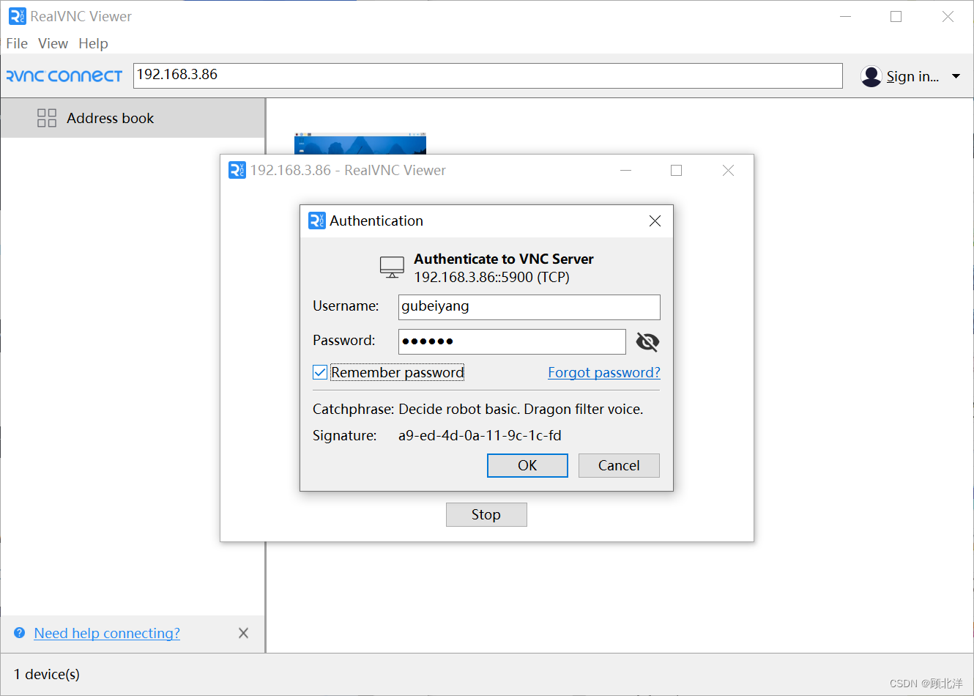974x696 pixels.
Task: Dismiss the Need help connecting banner
Action: (x=243, y=633)
